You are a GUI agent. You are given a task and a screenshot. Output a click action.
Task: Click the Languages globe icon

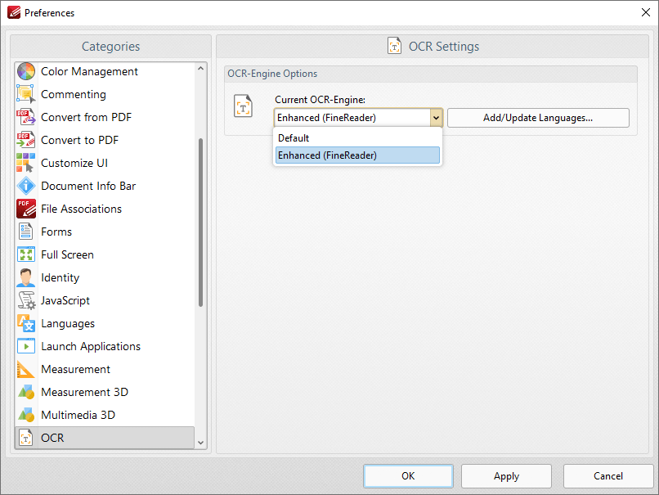pos(25,323)
